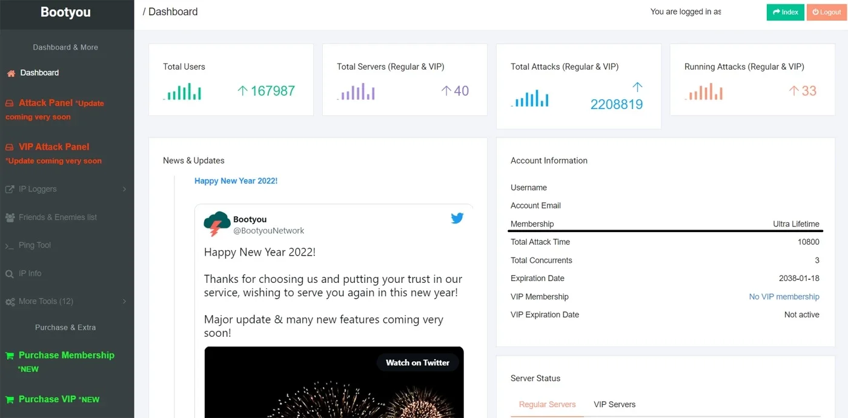Click the Bootyou cloud avatar in tweet

coord(217,224)
